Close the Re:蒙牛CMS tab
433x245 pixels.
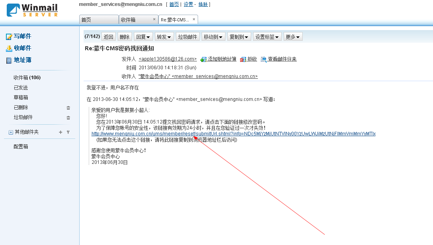point(194,19)
